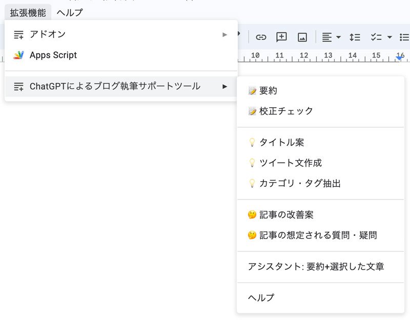Expand the アドオン submenu arrow
410x320 pixels.
click(224, 34)
